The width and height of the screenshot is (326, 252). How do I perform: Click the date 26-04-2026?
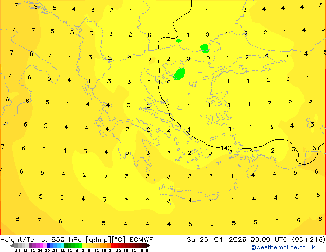223,239
